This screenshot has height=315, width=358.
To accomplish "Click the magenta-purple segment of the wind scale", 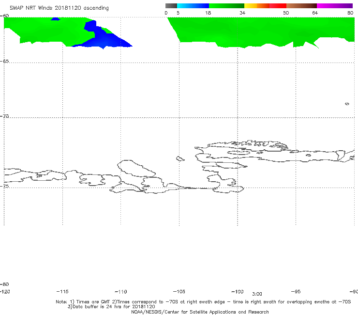I will point(335,6).
